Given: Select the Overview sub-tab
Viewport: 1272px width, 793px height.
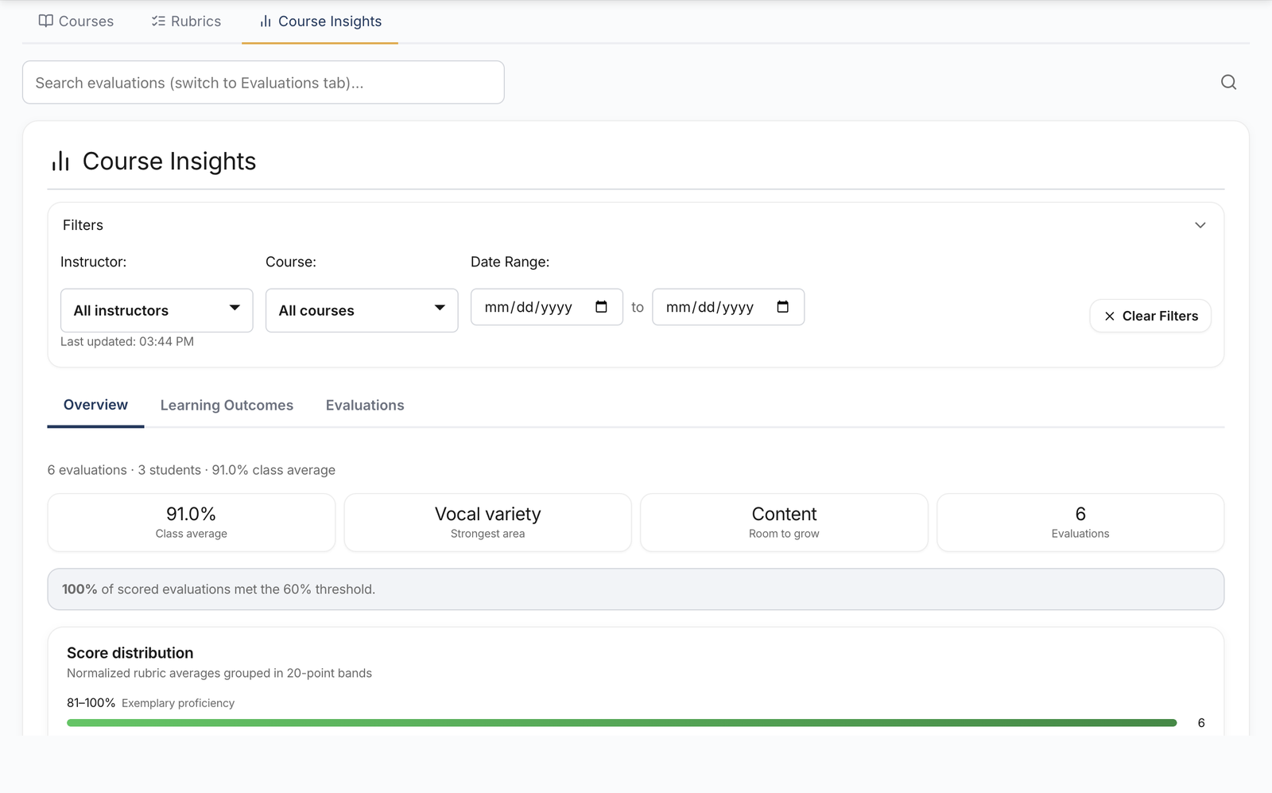Looking at the screenshot, I should tap(95, 405).
